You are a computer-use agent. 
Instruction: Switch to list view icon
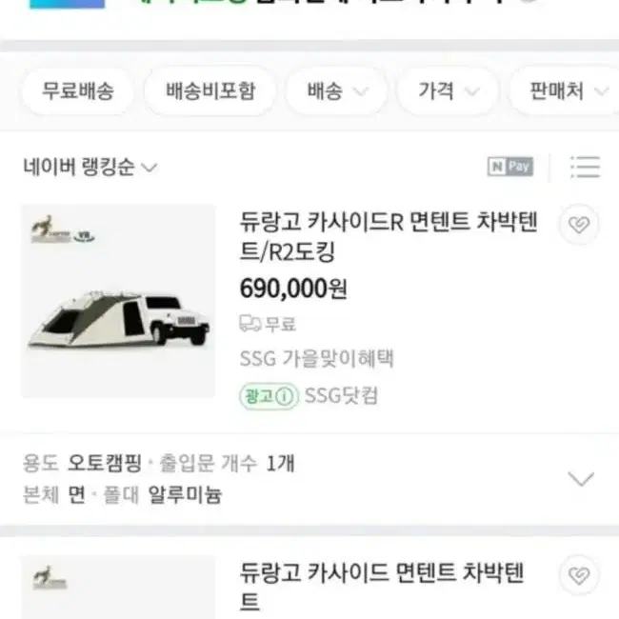(585, 167)
